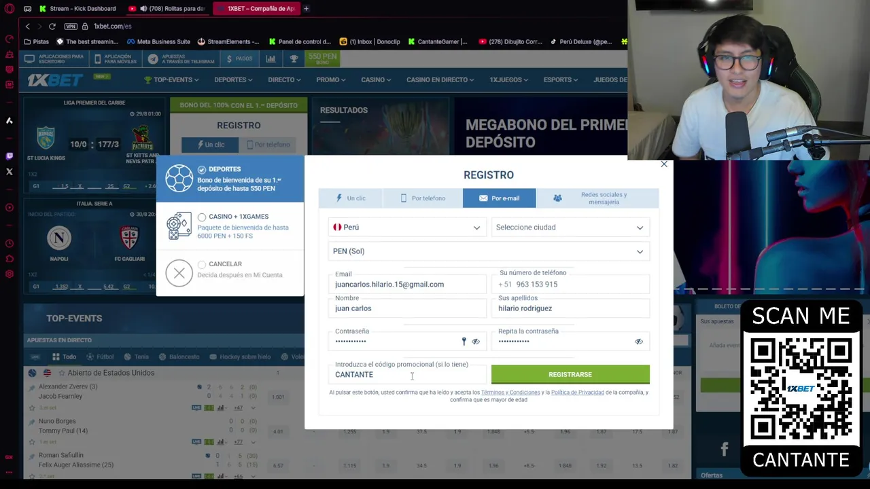Click the Sus apellidos input field

tap(570, 308)
